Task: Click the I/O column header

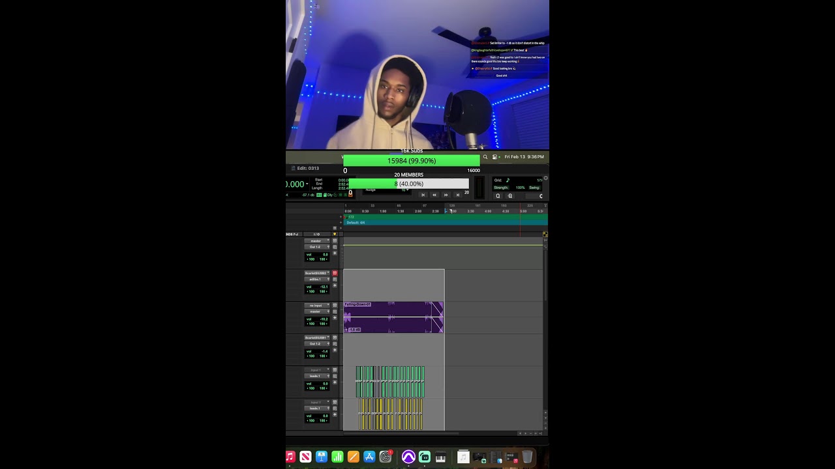Action: pyautogui.click(x=316, y=234)
